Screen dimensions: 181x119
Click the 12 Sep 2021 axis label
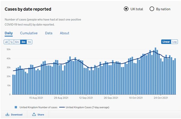[86, 98]
